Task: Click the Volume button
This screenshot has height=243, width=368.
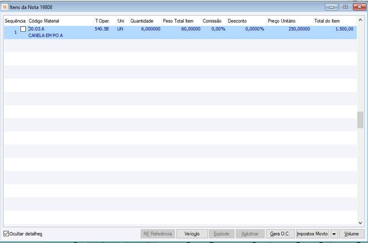Action: (351, 234)
